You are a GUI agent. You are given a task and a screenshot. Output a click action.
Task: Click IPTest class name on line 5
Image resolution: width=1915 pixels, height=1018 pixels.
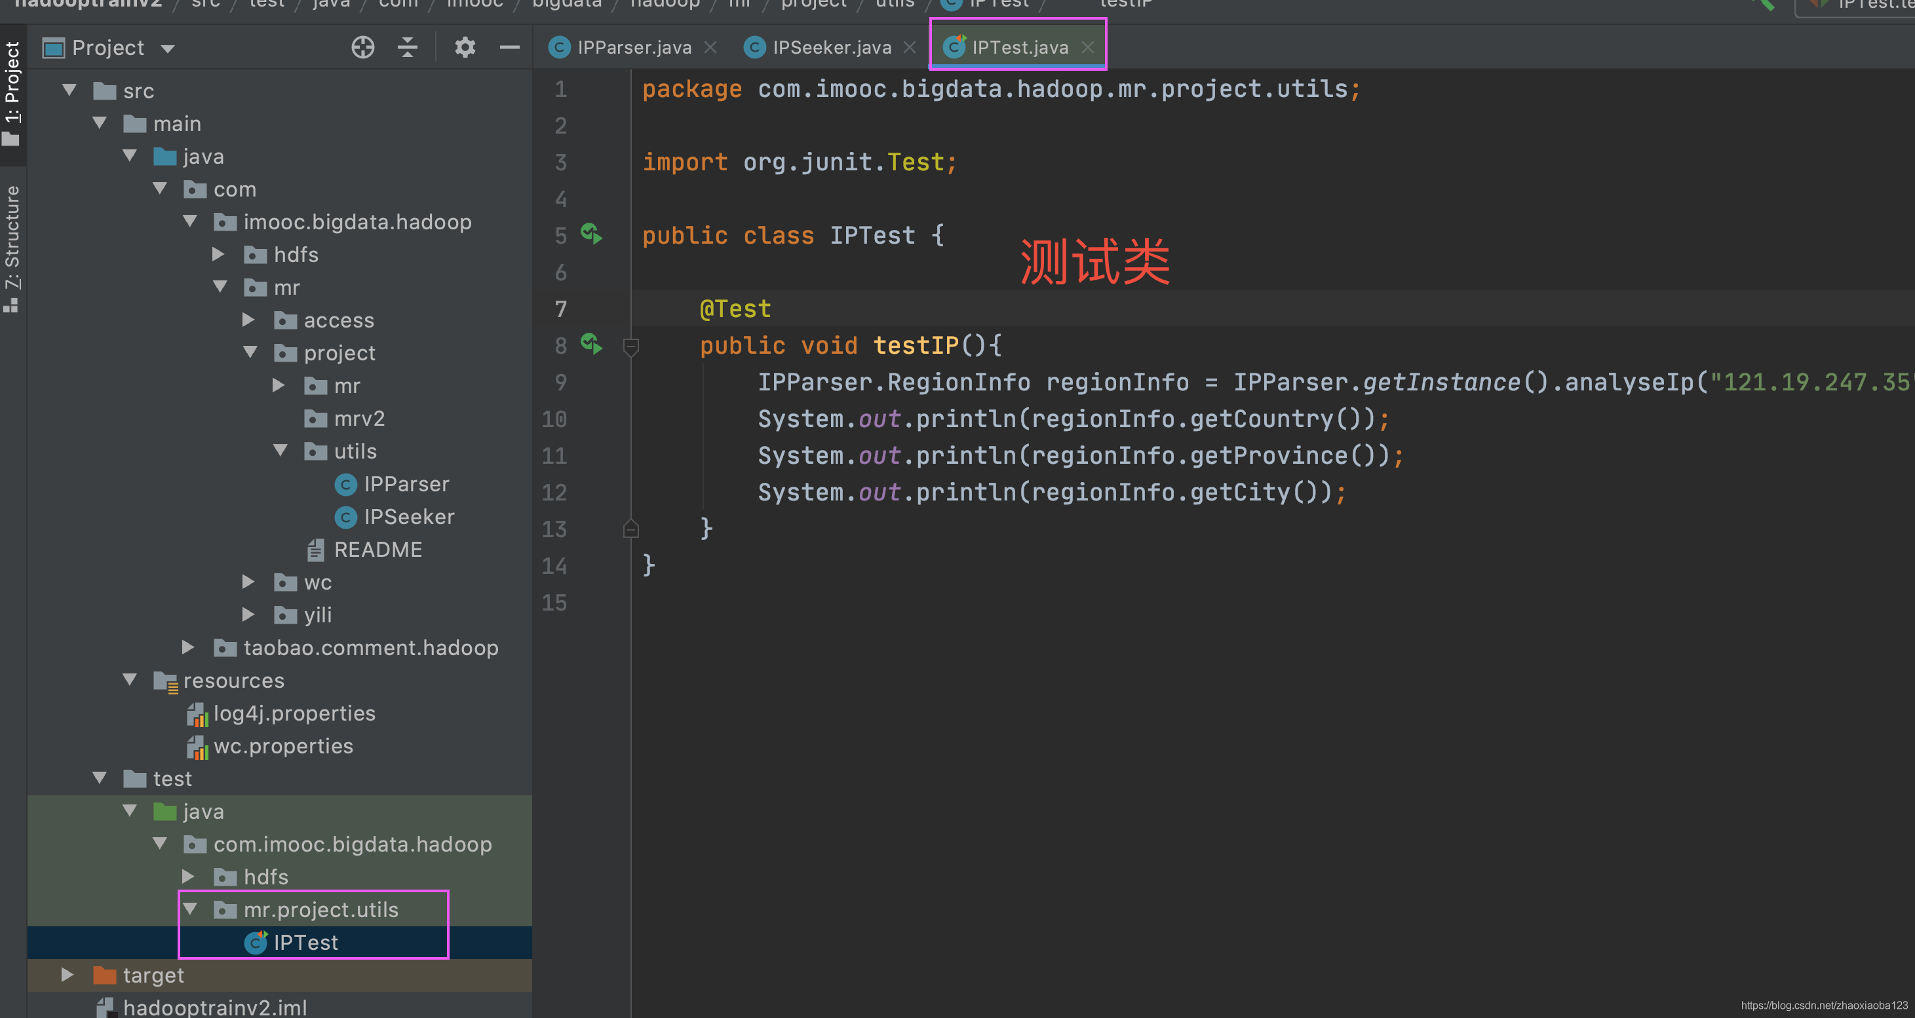(x=873, y=235)
